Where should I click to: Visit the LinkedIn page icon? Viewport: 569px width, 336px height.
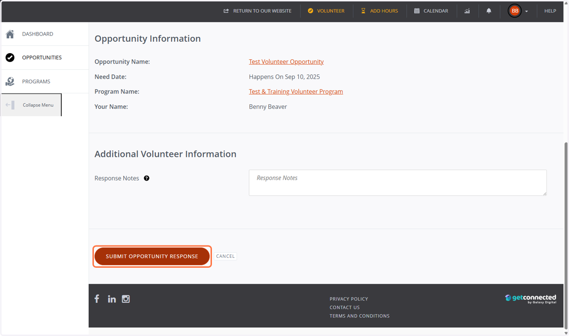tap(112, 299)
